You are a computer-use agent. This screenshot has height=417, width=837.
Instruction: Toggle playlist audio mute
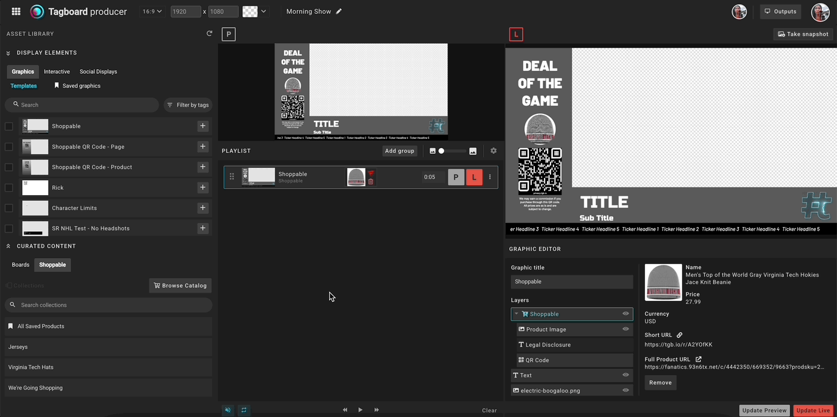[x=228, y=410]
